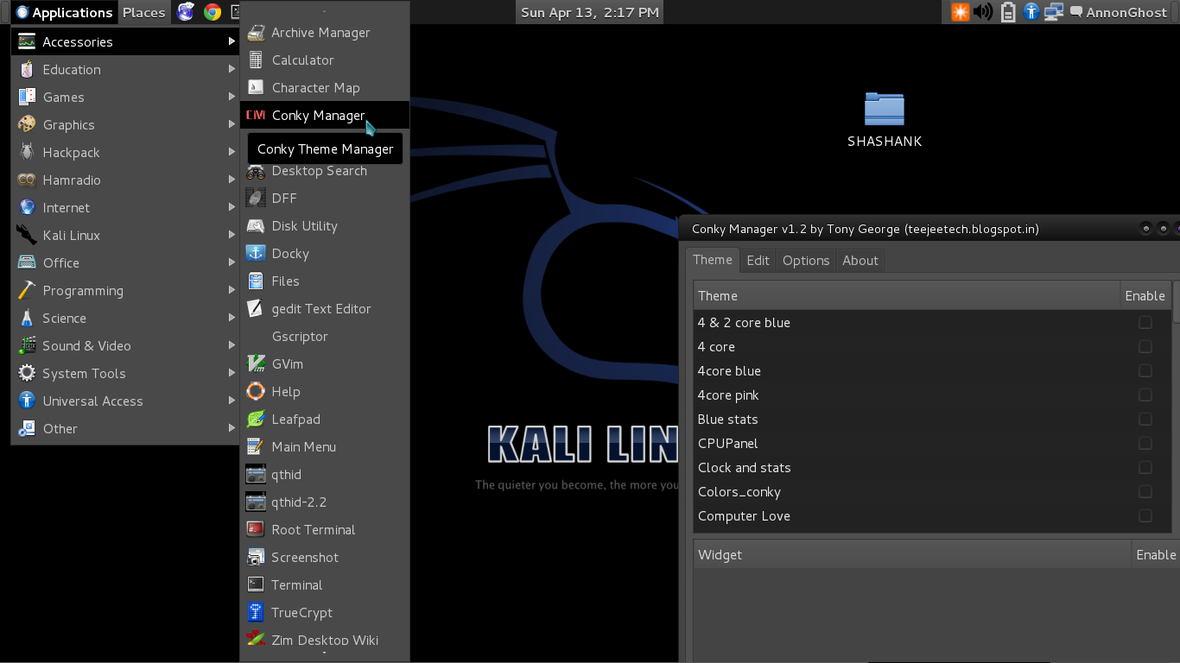Select the About tab in Conky Manager
The width and height of the screenshot is (1180, 663).
(860, 260)
